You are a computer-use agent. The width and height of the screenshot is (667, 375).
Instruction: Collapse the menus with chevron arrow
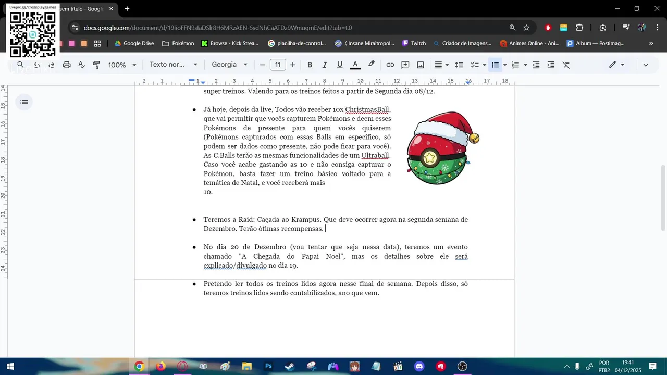coord(646,65)
